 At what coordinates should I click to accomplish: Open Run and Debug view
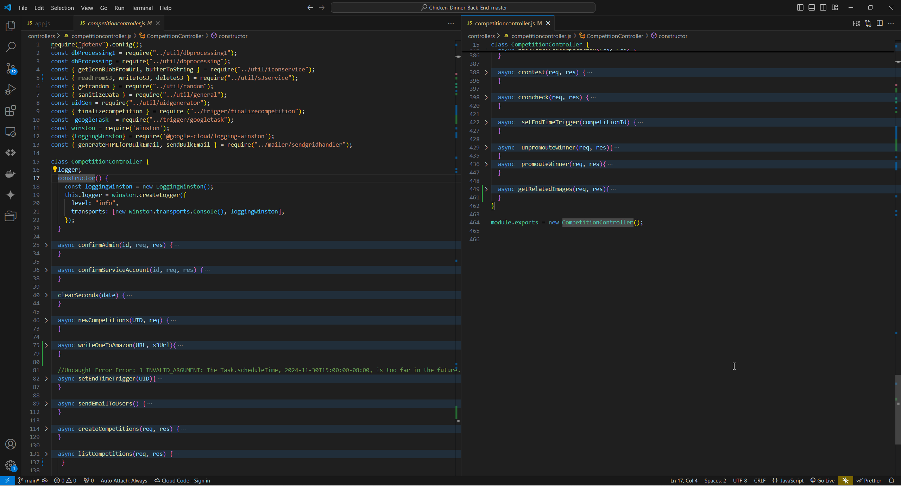(x=11, y=89)
